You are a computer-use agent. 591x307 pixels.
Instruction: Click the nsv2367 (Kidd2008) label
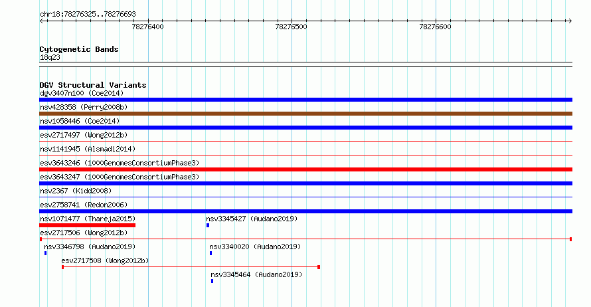point(76,191)
